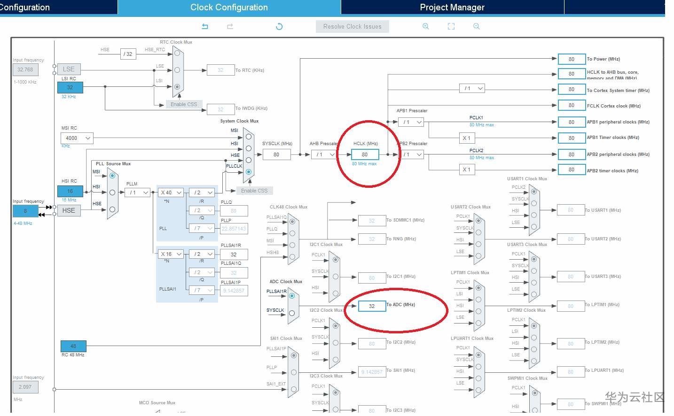Open the APB1 Prescaler dropdown
This screenshot has height=416, width=674.
(411, 122)
